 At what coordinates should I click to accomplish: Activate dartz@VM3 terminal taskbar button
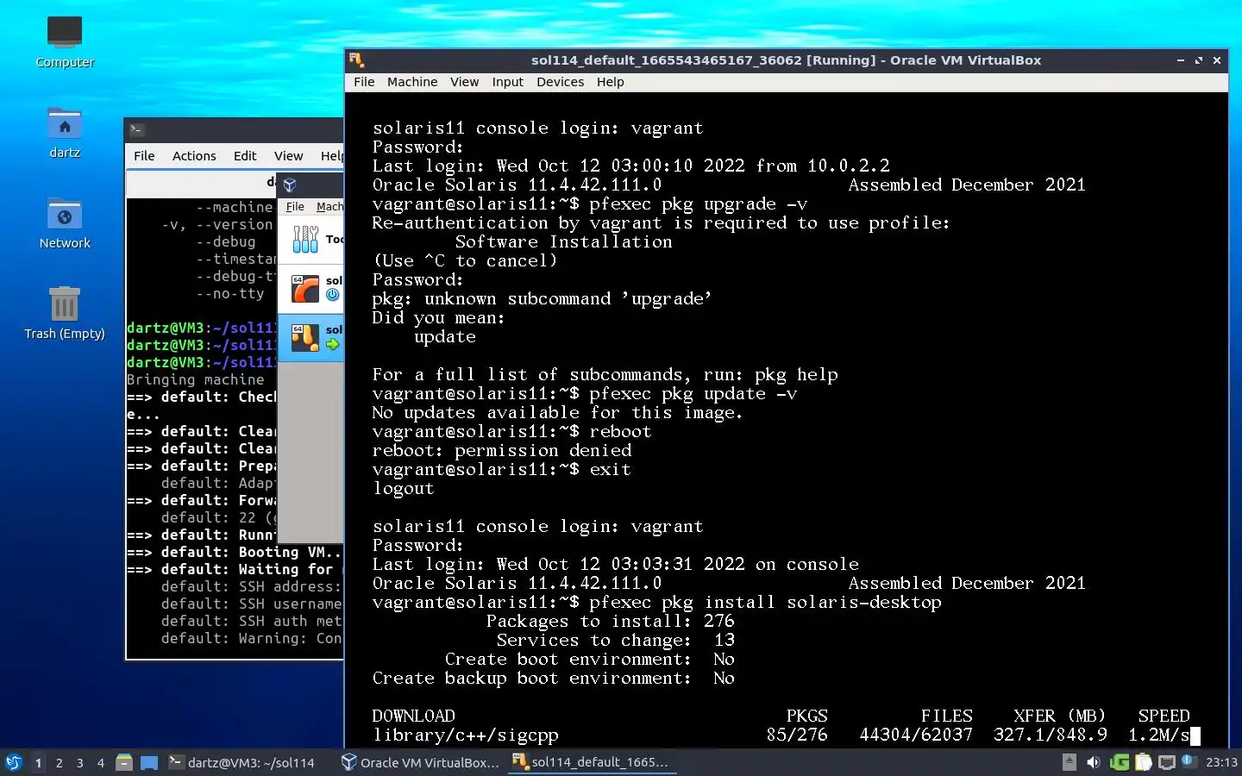(x=243, y=762)
